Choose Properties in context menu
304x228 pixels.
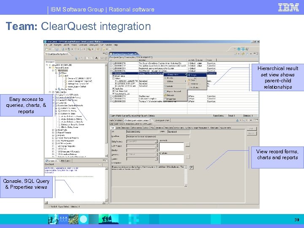pyautogui.click(x=175, y=99)
